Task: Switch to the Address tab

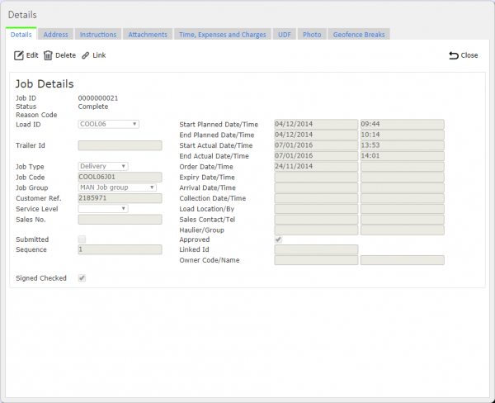Action: pos(55,35)
